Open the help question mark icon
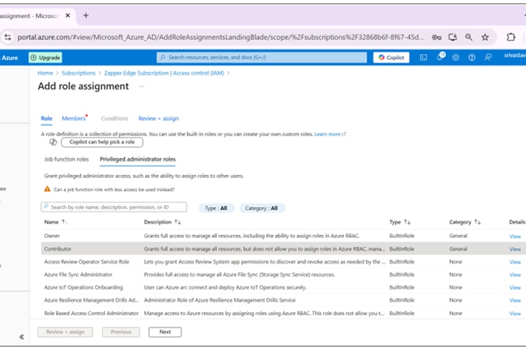This screenshot has height=350, width=526. 472,57
